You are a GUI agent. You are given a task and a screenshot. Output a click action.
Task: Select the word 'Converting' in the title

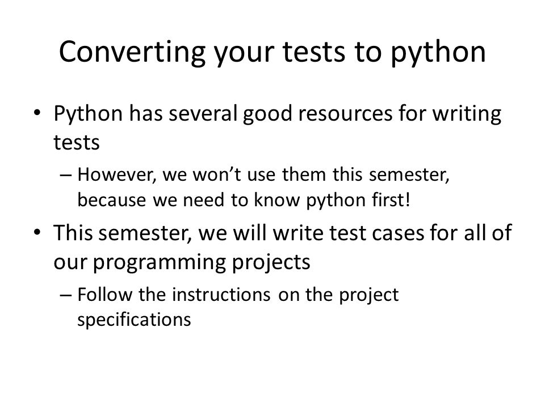[x=132, y=52]
